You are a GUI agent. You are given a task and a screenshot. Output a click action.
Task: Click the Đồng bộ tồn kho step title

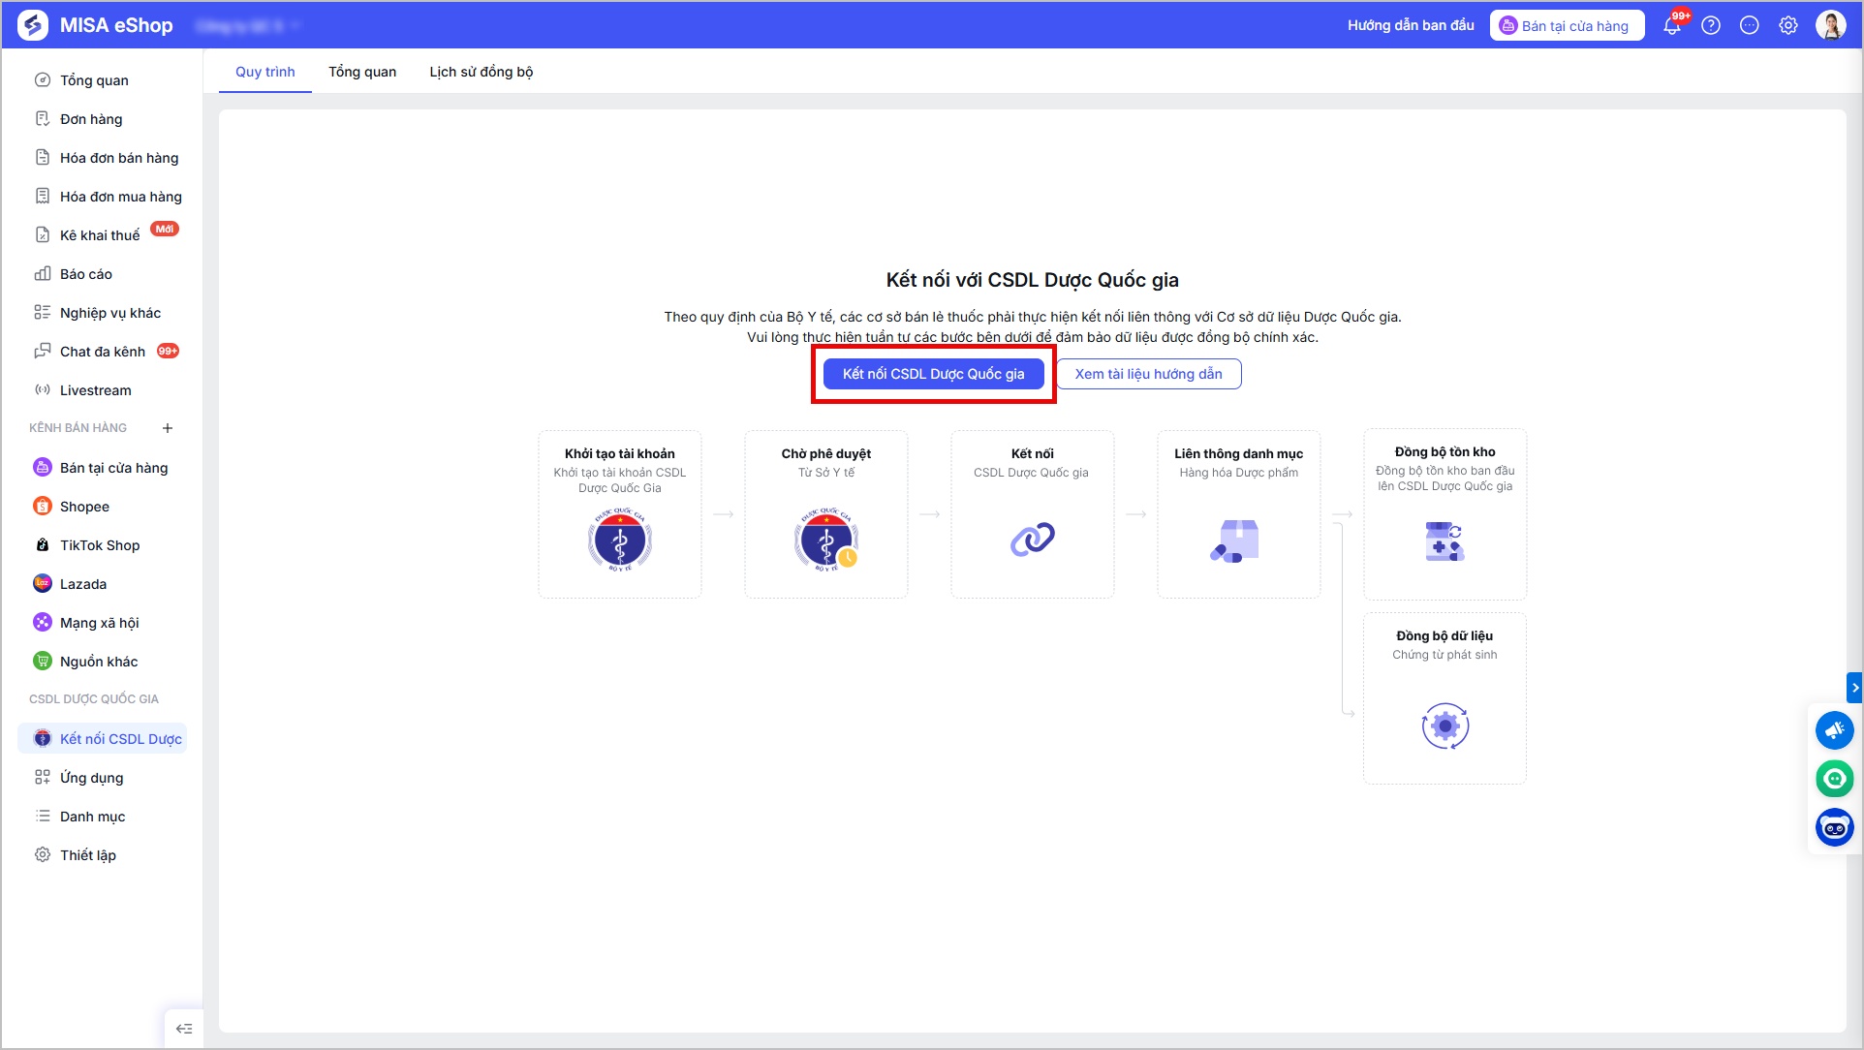click(1445, 451)
